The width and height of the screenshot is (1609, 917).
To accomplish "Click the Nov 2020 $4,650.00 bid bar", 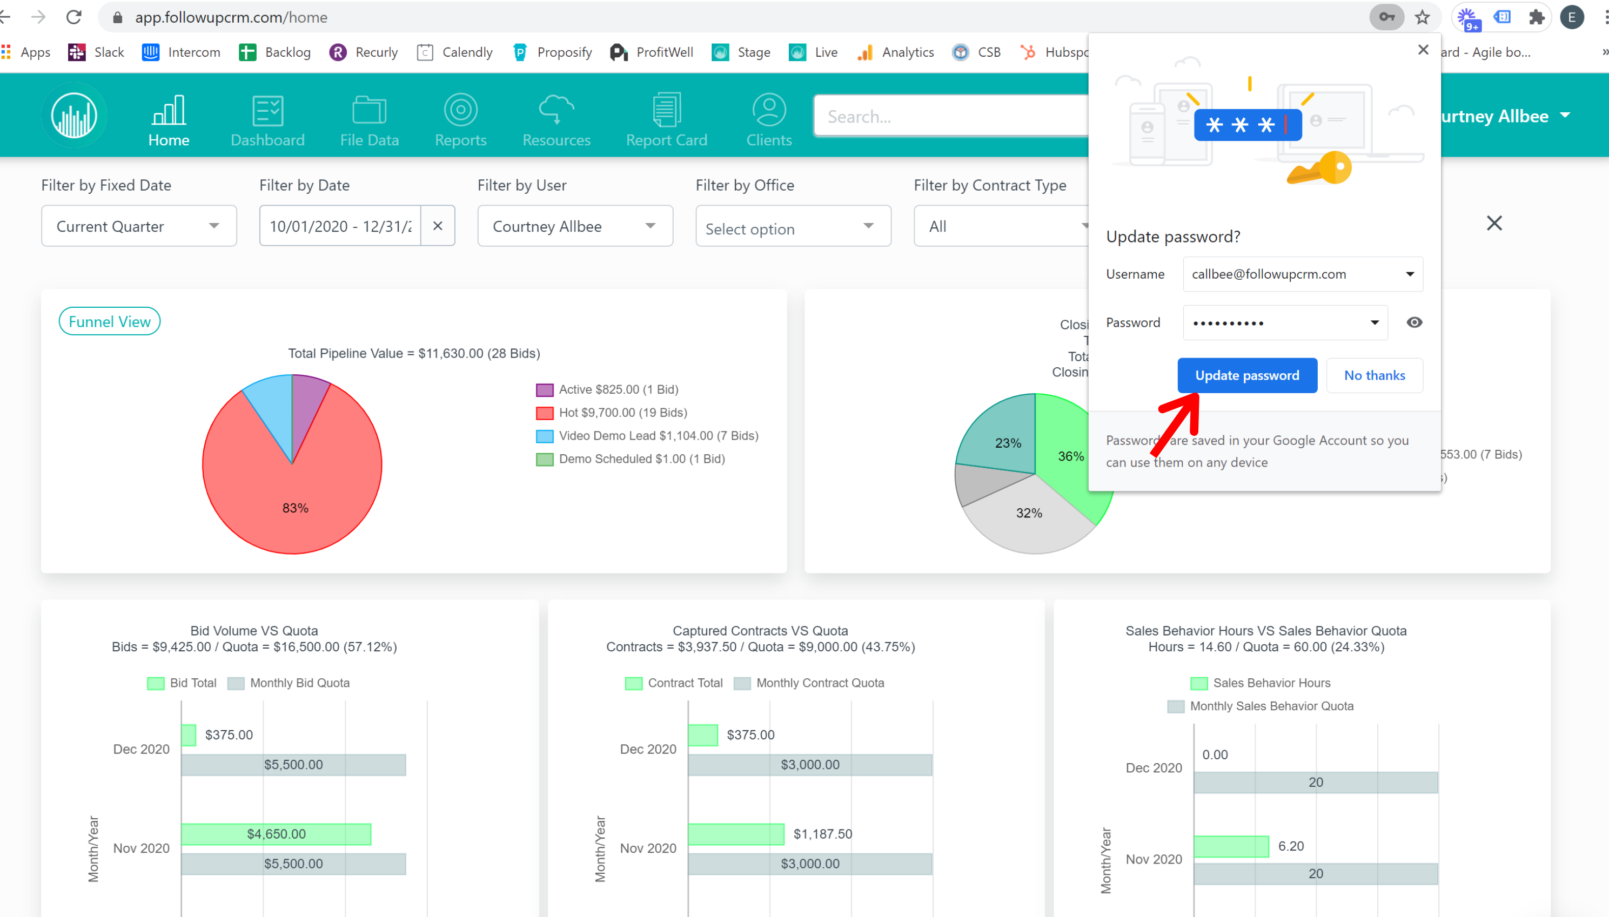I will point(276,834).
